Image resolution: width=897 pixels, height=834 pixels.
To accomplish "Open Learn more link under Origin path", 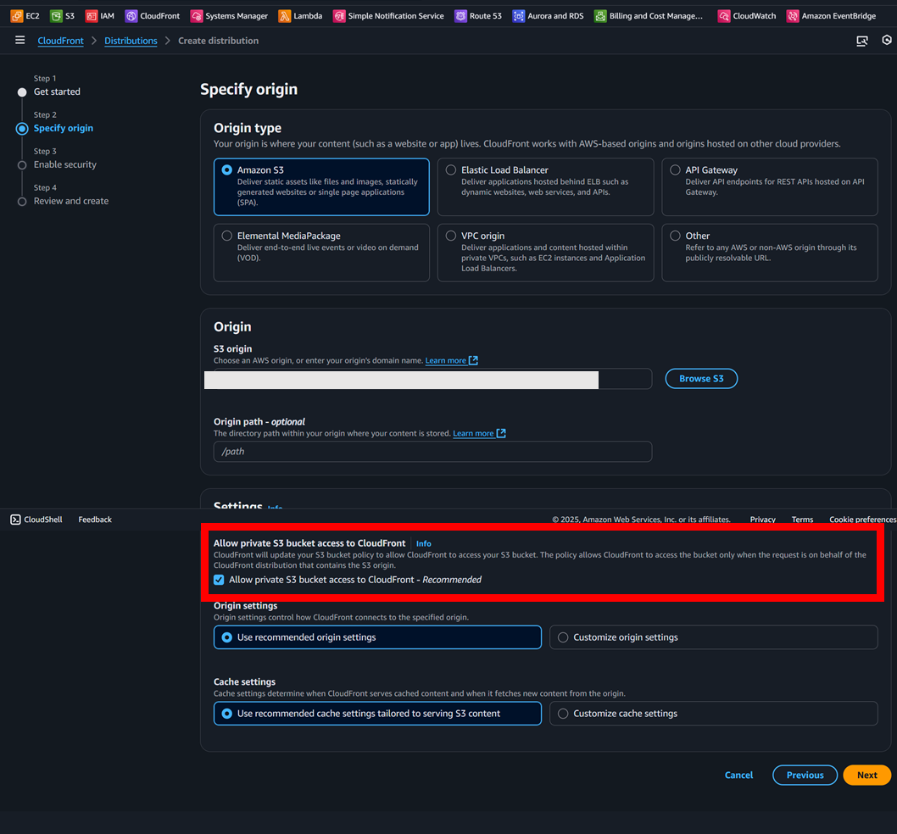I will tap(473, 433).
